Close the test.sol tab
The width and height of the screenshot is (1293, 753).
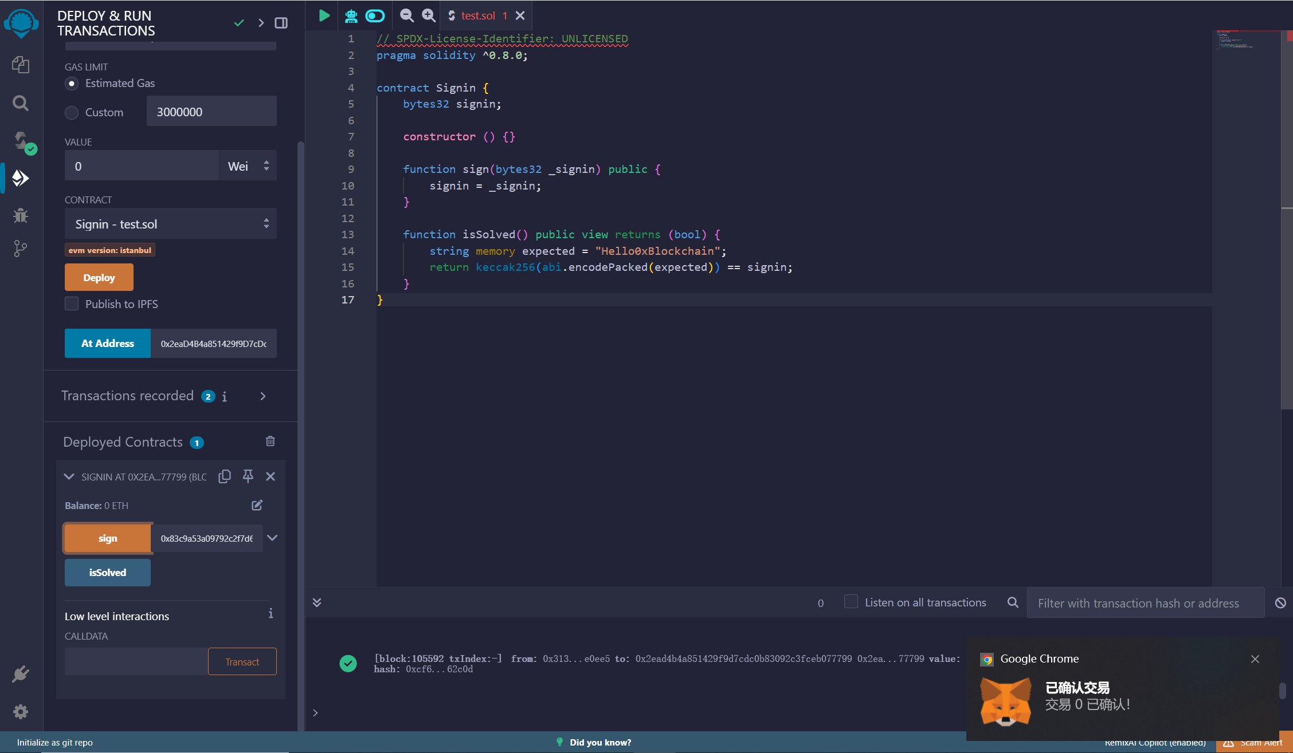[x=520, y=15]
